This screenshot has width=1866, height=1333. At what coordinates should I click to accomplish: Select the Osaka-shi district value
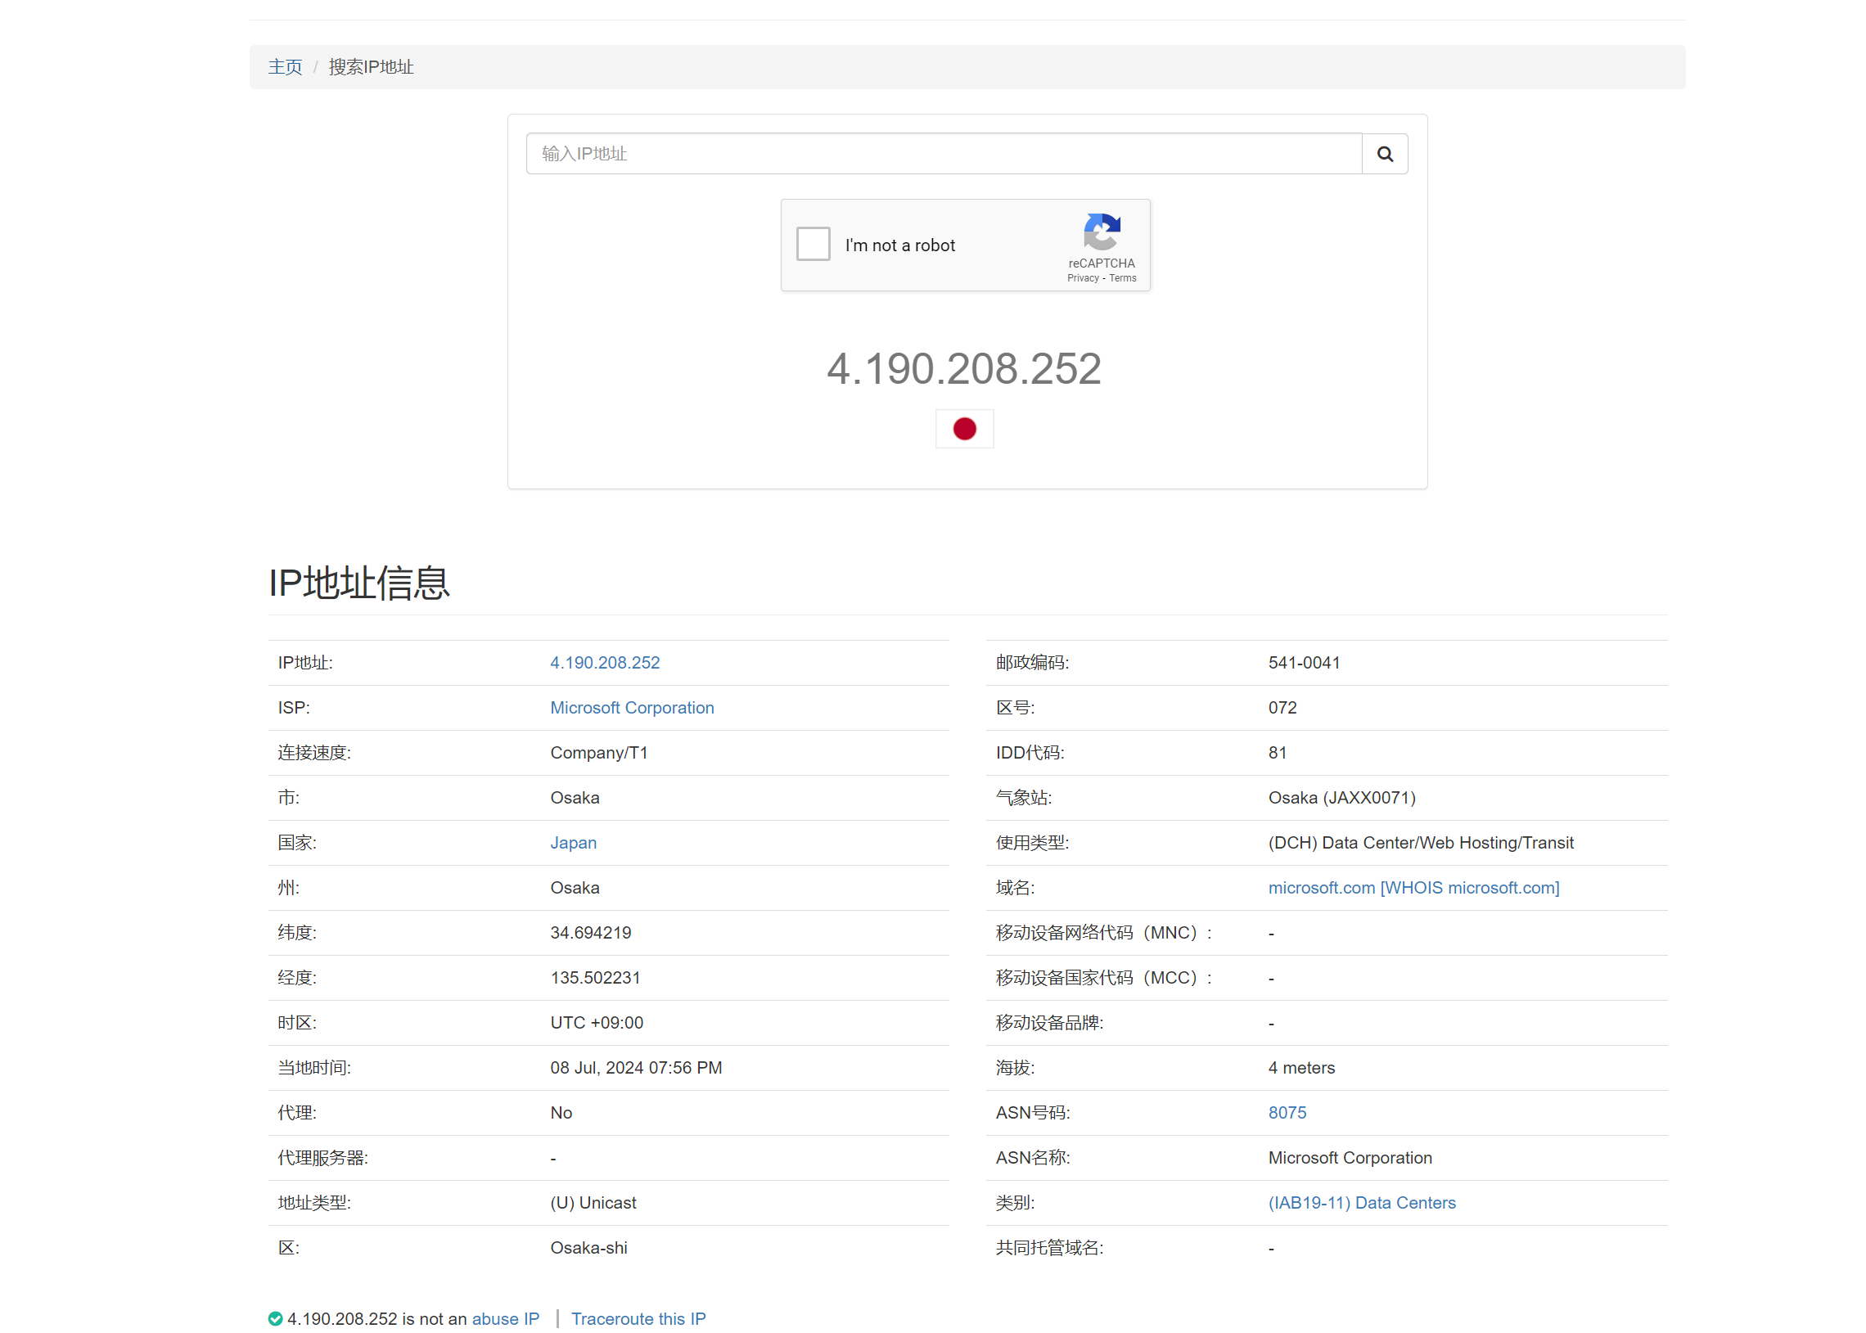click(x=588, y=1248)
